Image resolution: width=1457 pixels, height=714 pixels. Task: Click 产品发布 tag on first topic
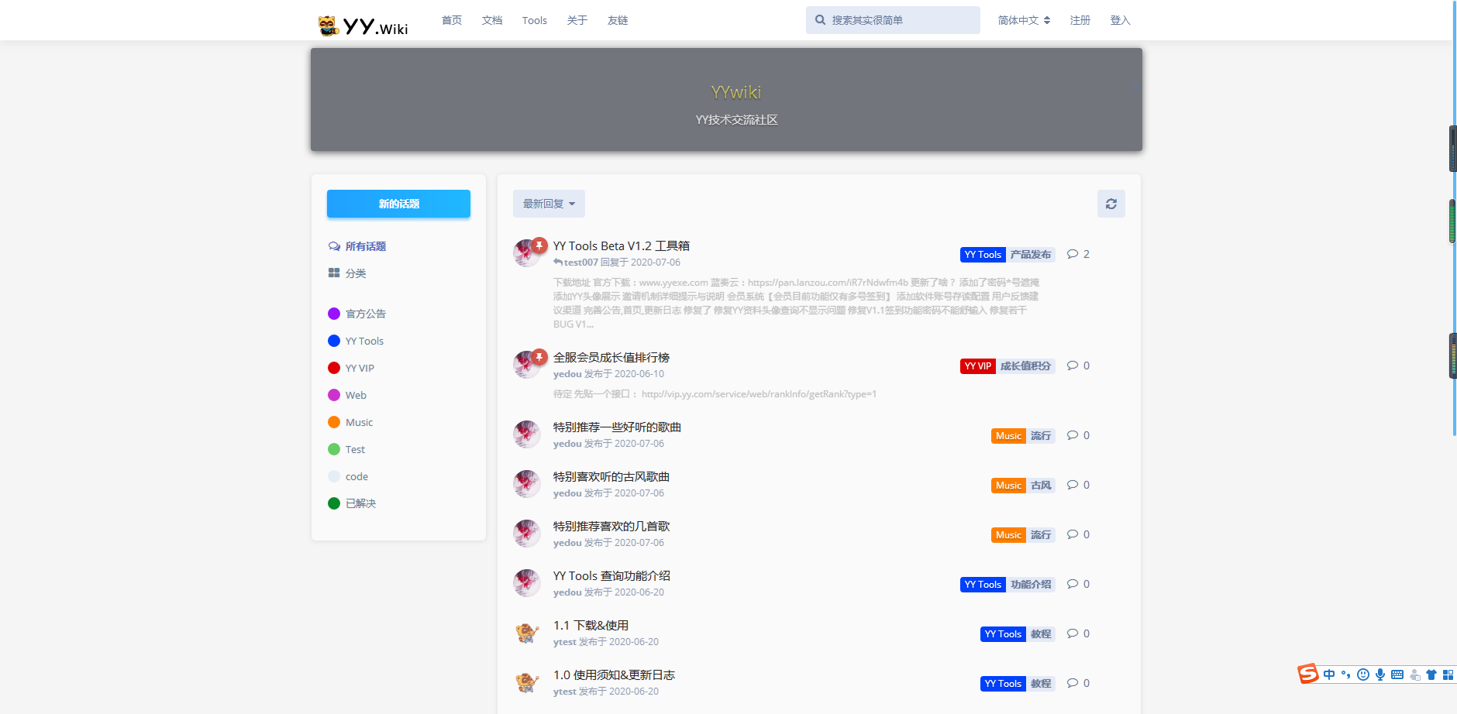click(1031, 255)
